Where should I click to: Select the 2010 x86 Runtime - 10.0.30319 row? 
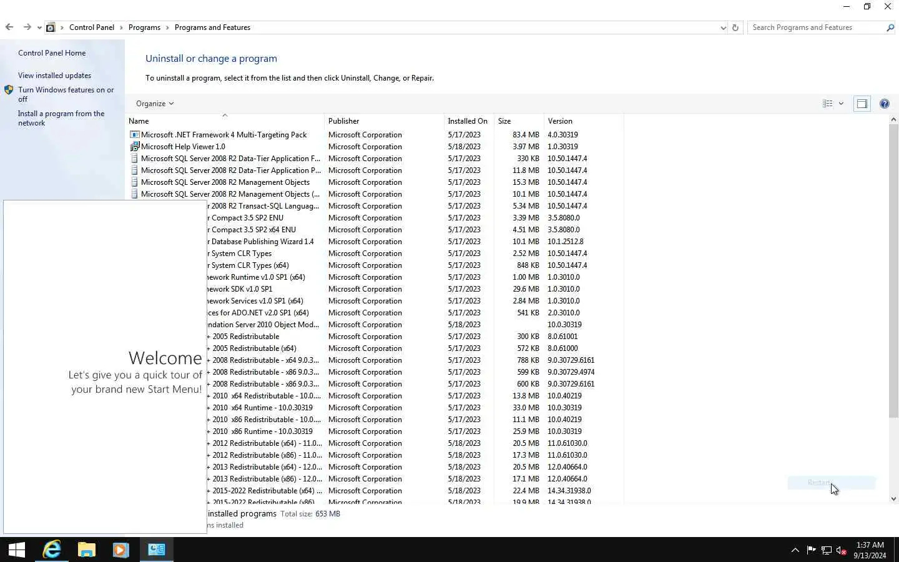coord(415,431)
